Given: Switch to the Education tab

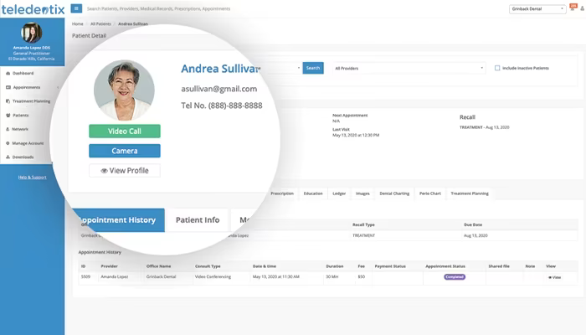Looking at the screenshot, I should tap(313, 193).
